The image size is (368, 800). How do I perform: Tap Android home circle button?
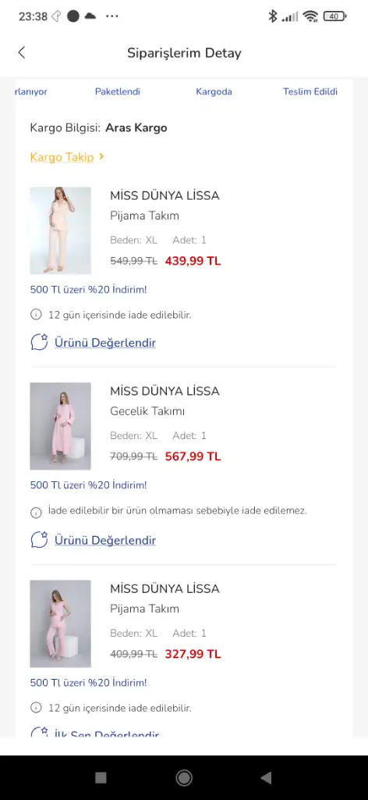click(x=184, y=777)
